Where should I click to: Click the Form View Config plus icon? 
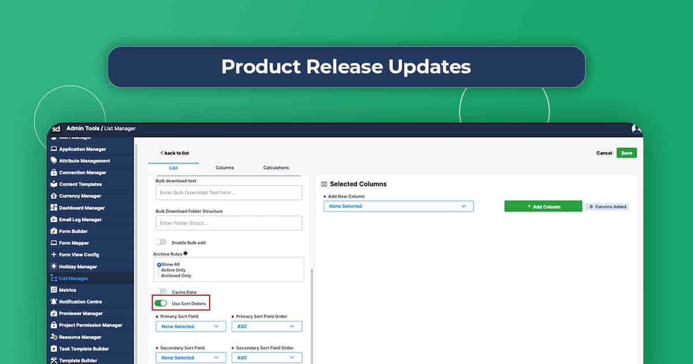[x=54, y=255]
